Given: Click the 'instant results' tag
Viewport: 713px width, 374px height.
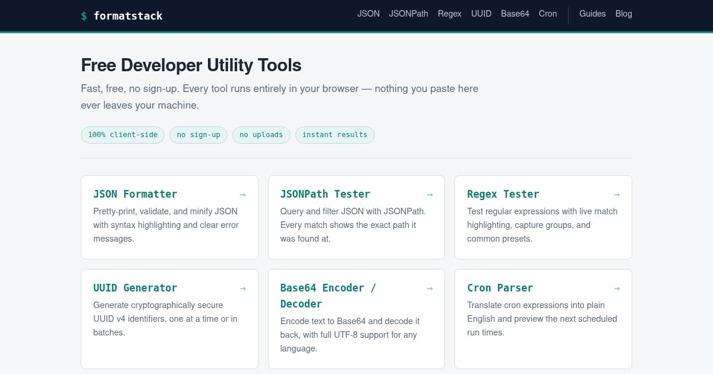Looking at the screenshot, I should pos(335,135).
